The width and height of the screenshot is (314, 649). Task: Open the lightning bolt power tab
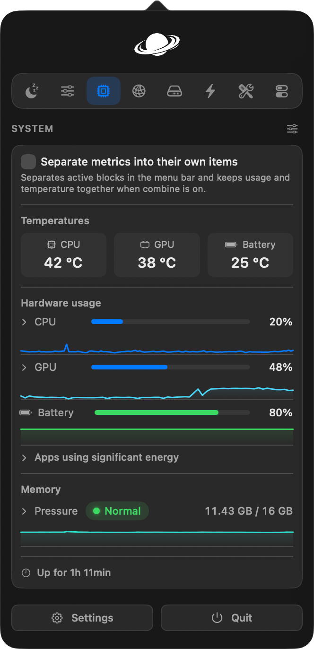[210, 91]
